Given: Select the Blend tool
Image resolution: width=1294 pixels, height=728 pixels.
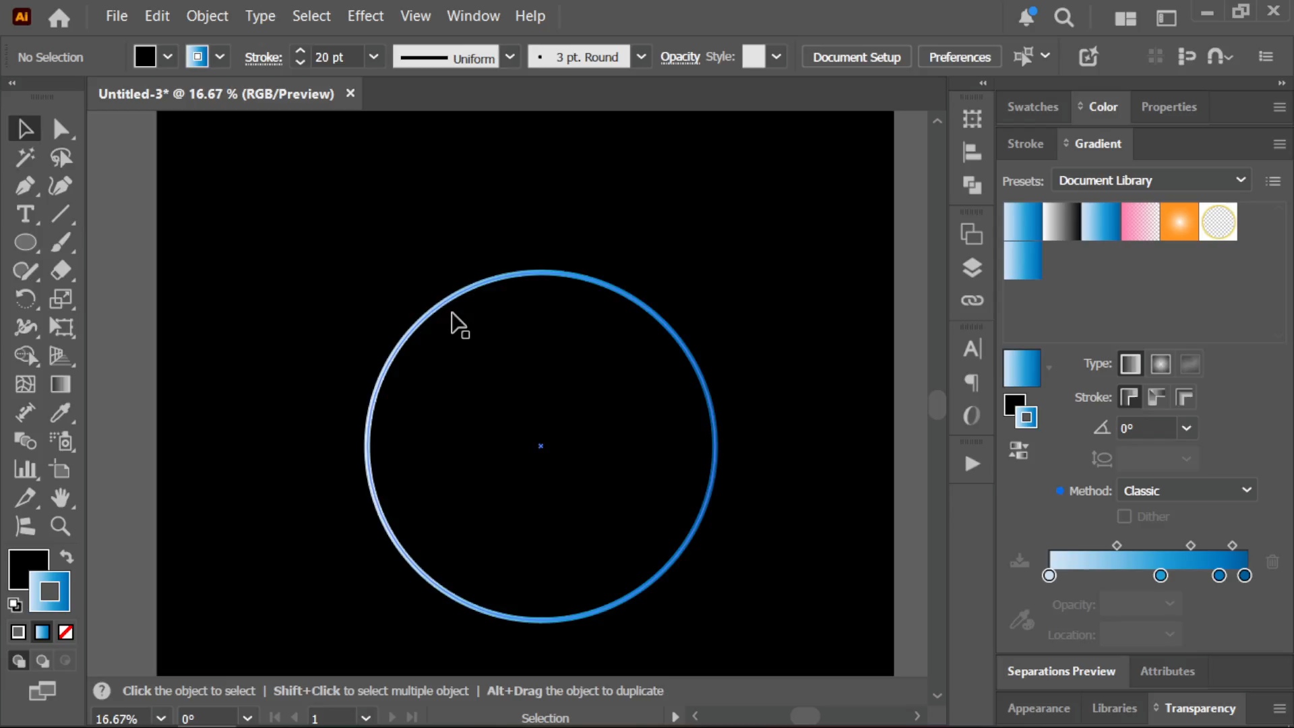Looking at the screenshot, I should [25, 441].
